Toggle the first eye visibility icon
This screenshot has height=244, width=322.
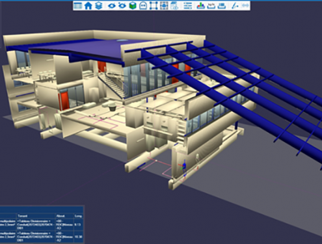(112, 6)
